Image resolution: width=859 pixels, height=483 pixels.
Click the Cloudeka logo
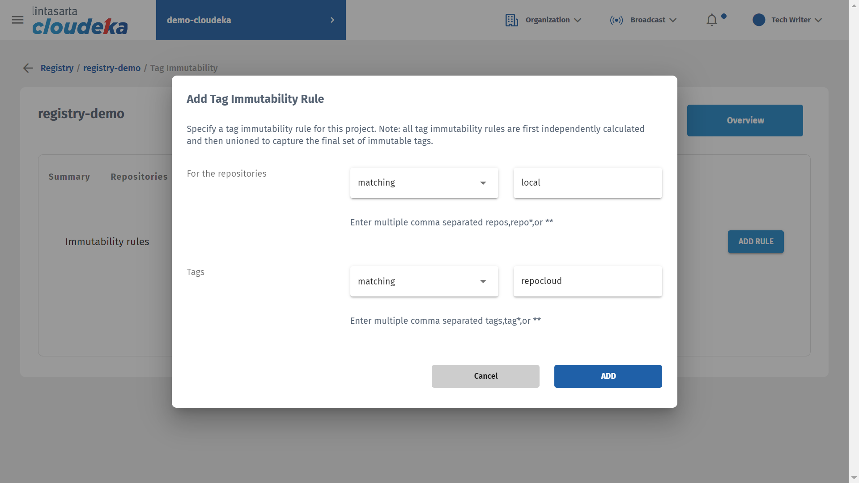pyautogui.click(x=80, y=21)
